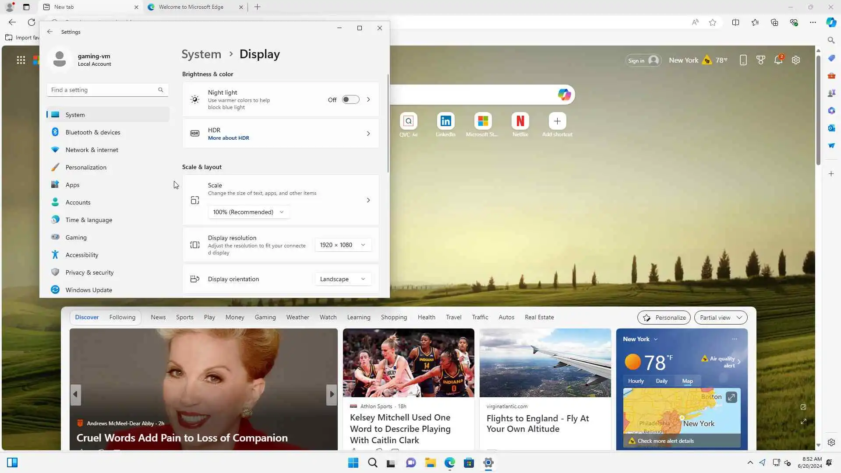Expand the HDR settings chevron

368,134
